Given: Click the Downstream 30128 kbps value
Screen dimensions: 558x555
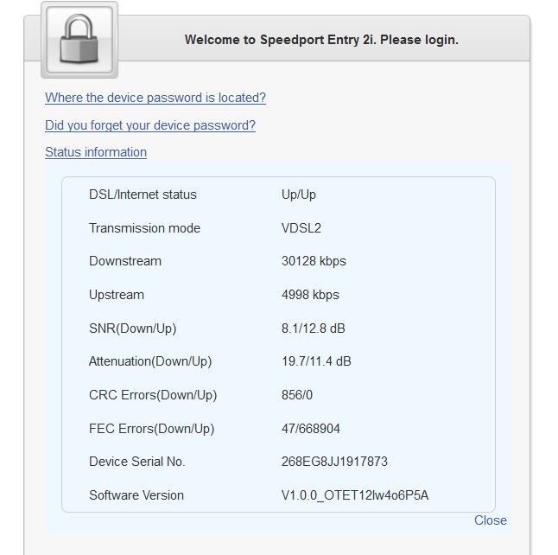Looking at the screenshot, I should pyautogui.click(x=314, y=261).
